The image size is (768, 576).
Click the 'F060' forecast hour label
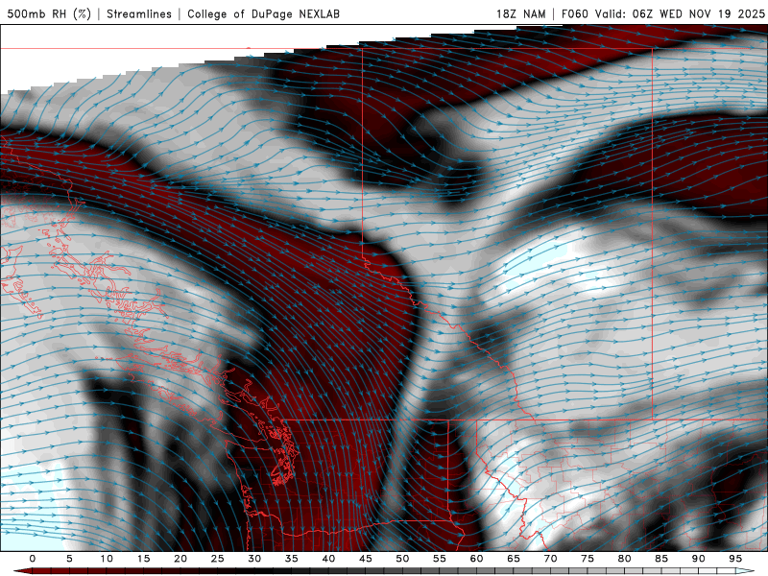point(574,13)
